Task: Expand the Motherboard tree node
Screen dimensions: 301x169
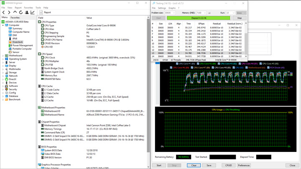Action: point(3,55)
